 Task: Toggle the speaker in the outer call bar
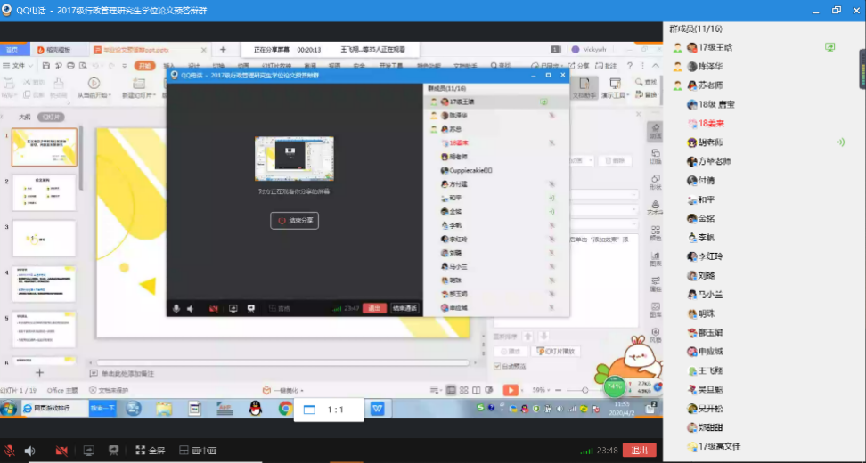(29, 451)
